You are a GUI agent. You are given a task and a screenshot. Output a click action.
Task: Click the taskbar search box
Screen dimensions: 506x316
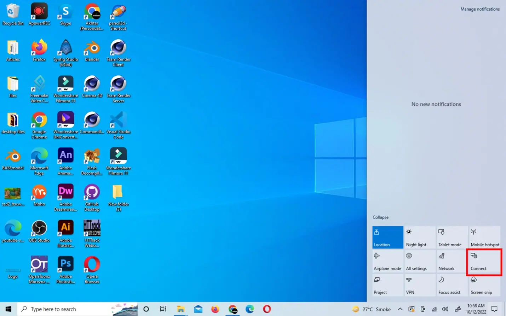click(x=77, y=309)
